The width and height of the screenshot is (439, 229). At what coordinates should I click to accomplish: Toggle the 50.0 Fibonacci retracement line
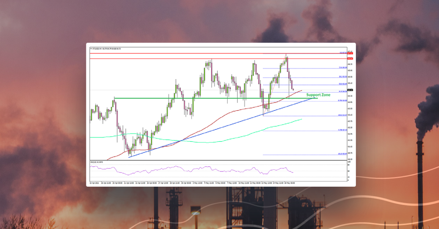[342, 85]
